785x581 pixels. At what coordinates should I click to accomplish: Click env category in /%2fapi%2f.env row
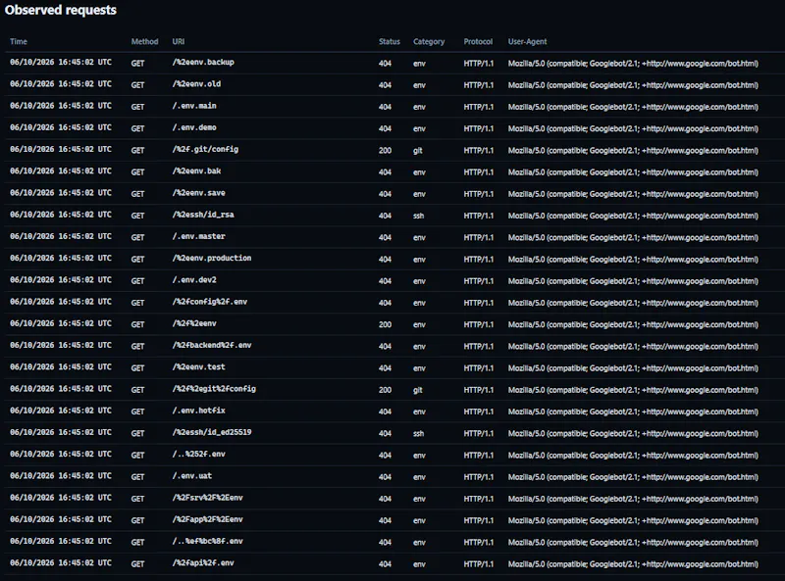pyautogui.click(x=419, y=564)
